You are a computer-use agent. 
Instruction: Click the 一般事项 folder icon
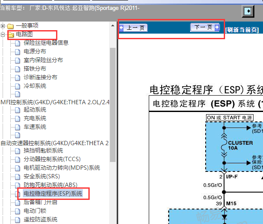(11, 26)
